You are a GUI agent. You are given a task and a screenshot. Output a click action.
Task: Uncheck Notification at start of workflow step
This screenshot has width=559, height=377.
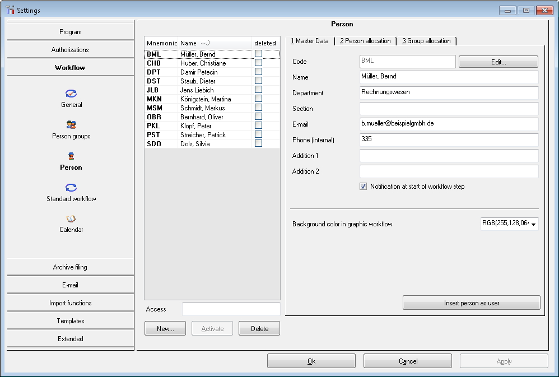point(363,186)
